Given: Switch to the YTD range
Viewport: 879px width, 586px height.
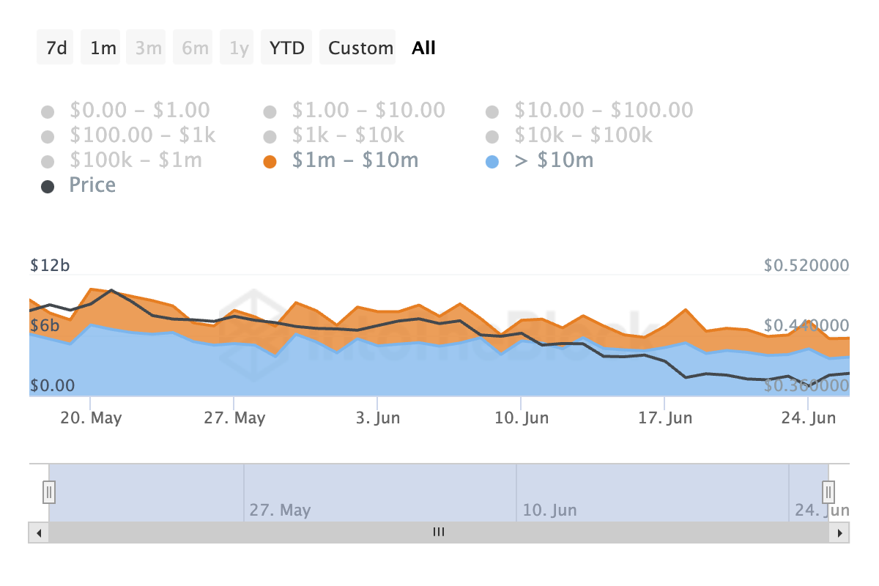Looking at the screenshot, I should (287, 48).
